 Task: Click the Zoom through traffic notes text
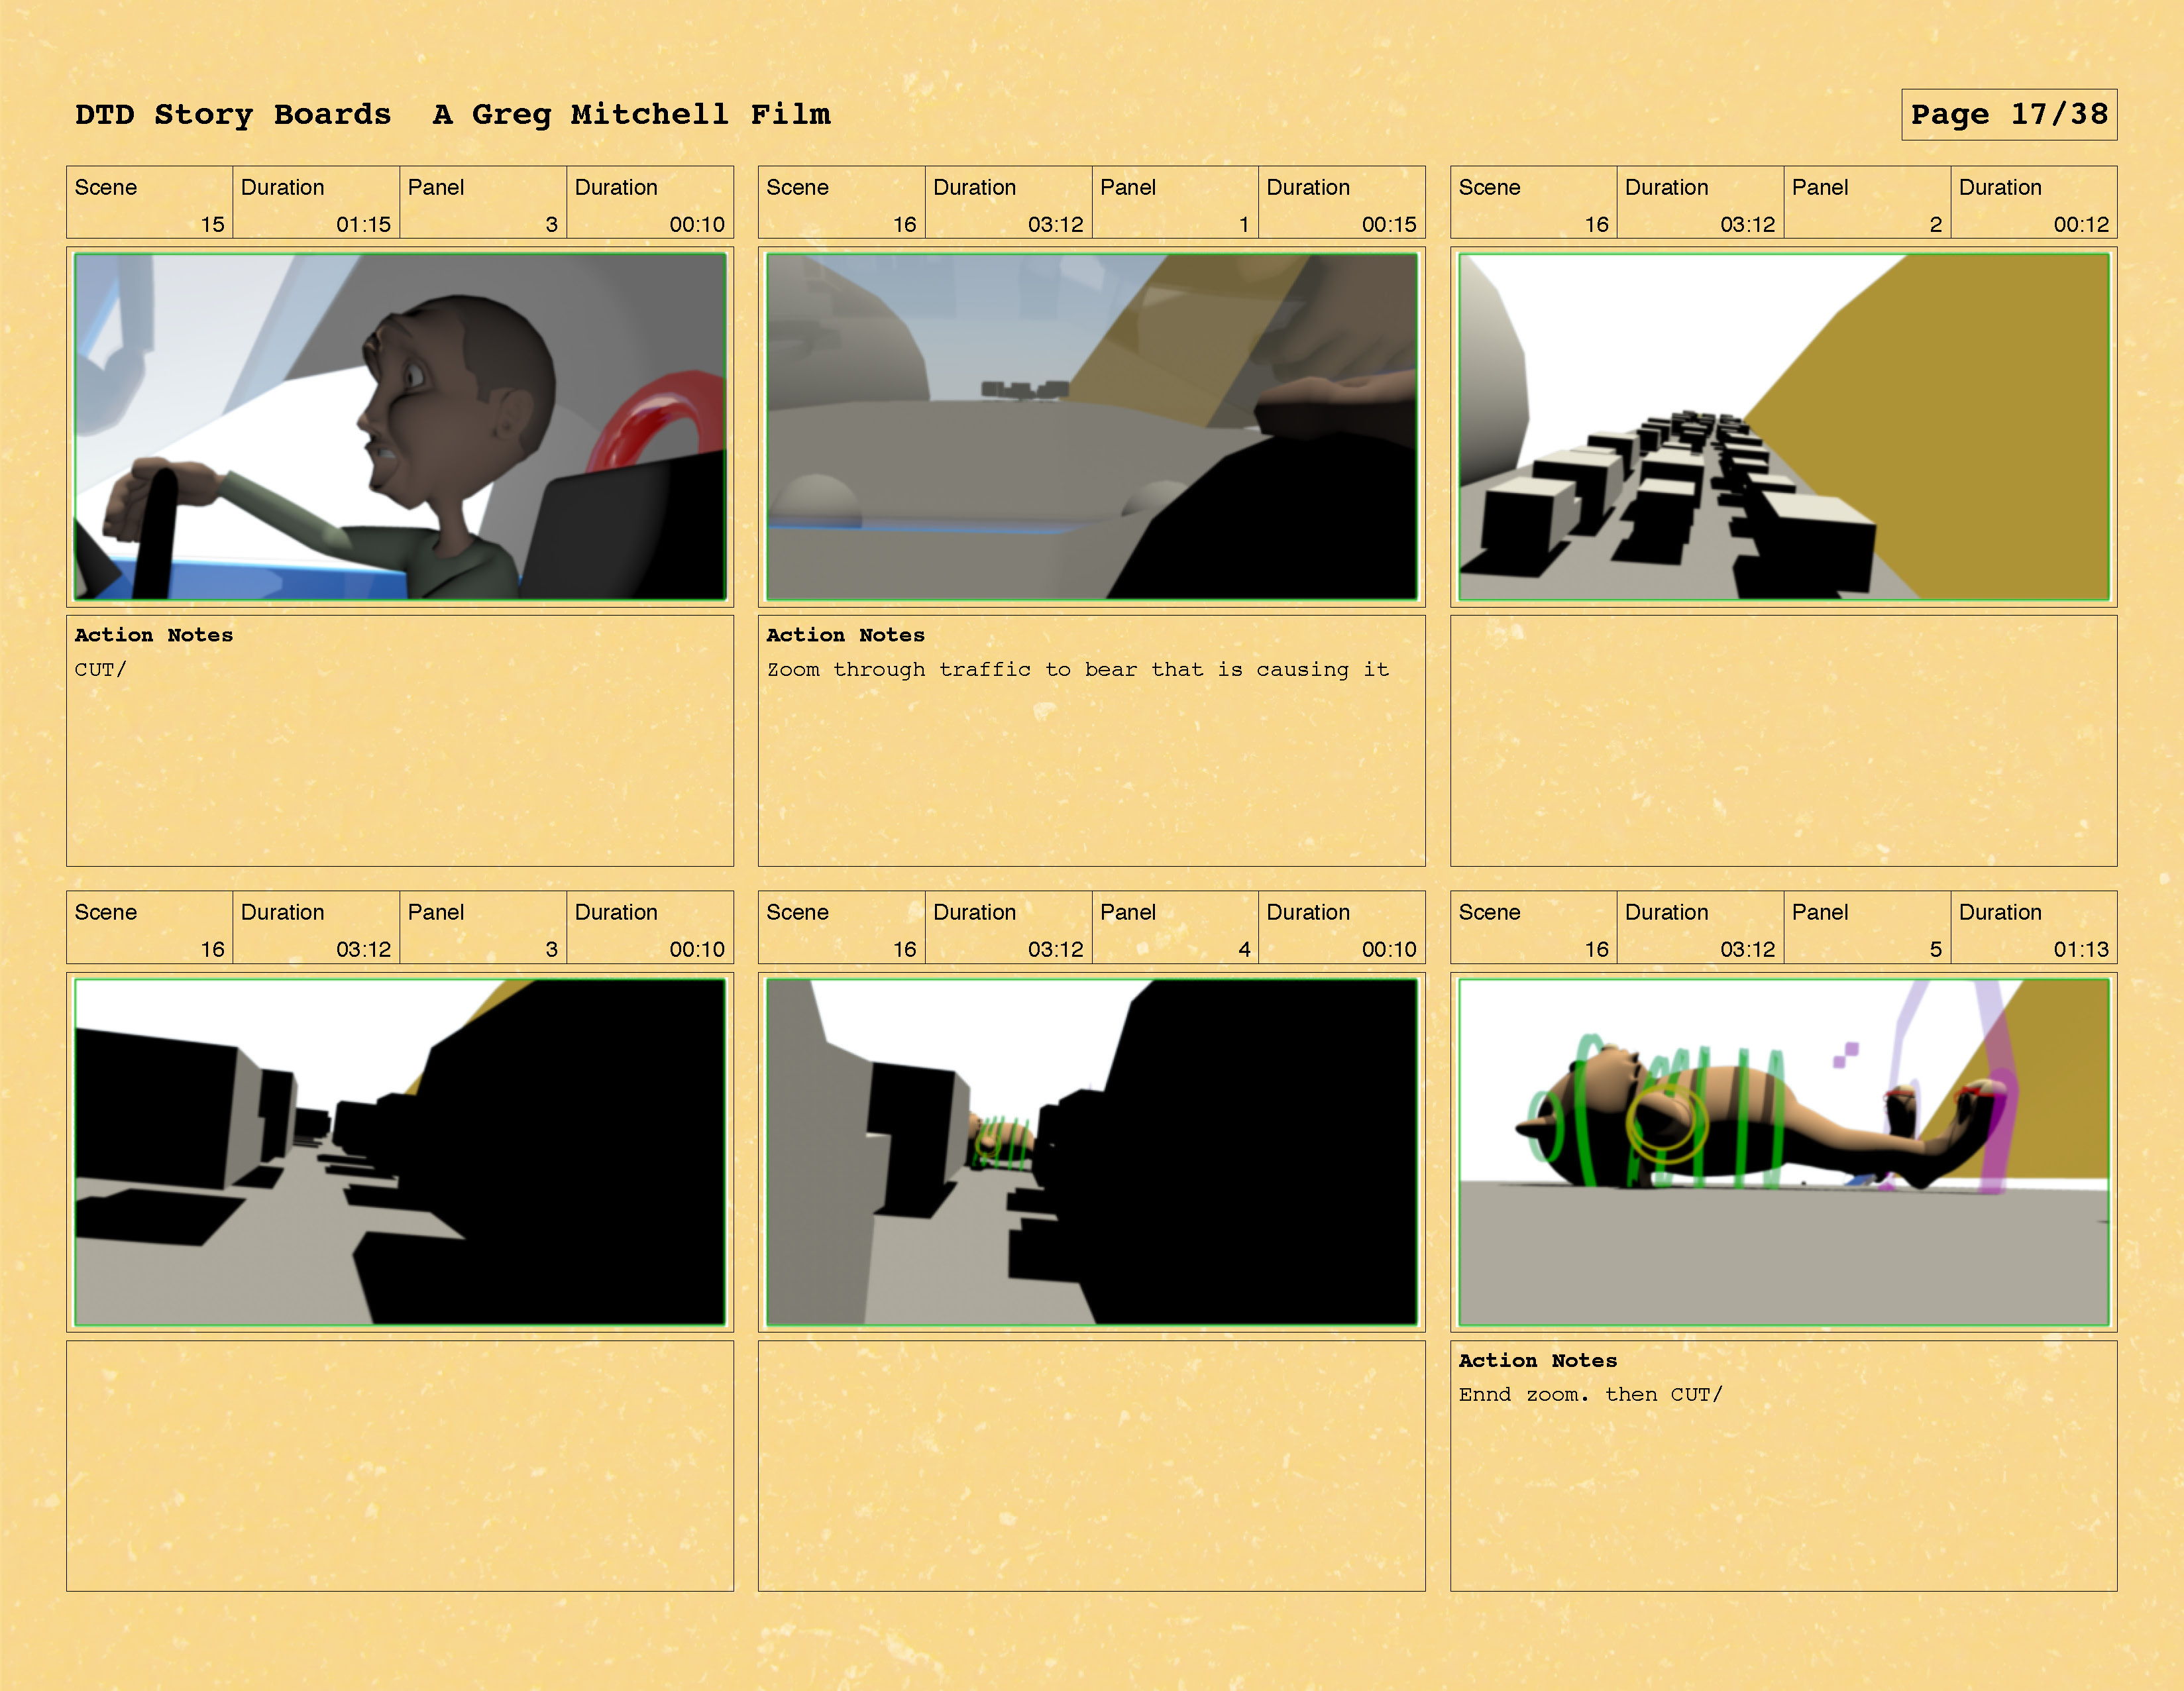1077,670
